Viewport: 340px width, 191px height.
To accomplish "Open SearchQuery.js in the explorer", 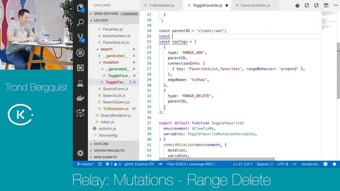I will click(116, 102).
